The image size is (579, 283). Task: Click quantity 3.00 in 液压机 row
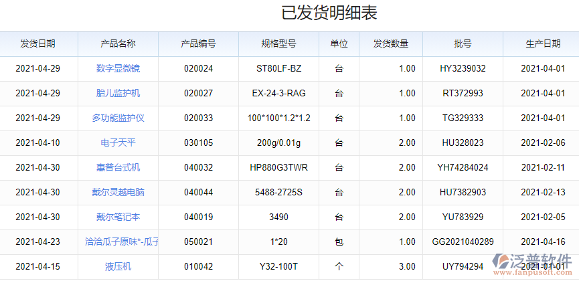(x=407, y=266)
